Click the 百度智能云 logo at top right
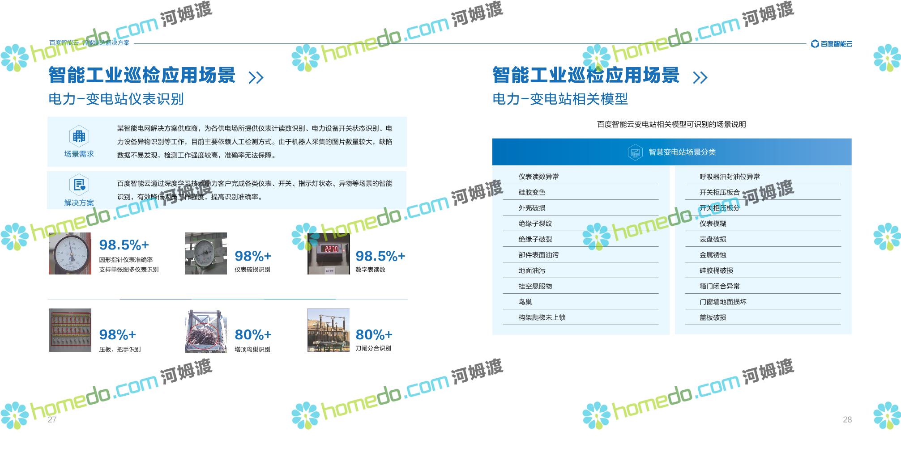901x456 pixels. pos(831,44)
